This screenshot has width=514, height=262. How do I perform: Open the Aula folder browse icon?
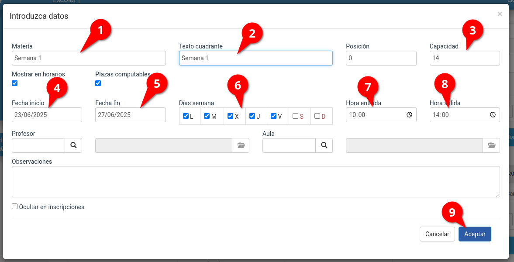click(x=492, y=145)
